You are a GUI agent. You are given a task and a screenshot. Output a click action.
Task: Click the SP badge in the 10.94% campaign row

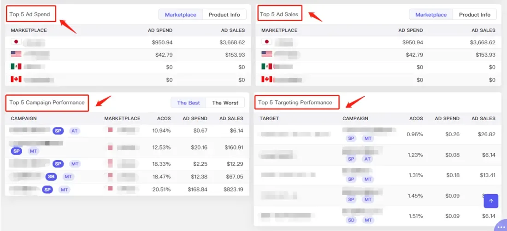pos(58,131)
